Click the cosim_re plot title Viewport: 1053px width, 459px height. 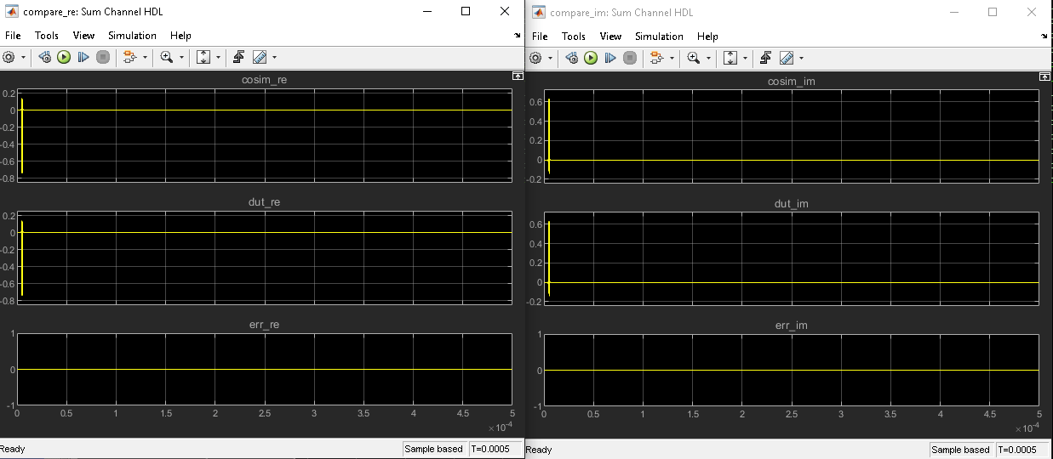click(264, 80)
